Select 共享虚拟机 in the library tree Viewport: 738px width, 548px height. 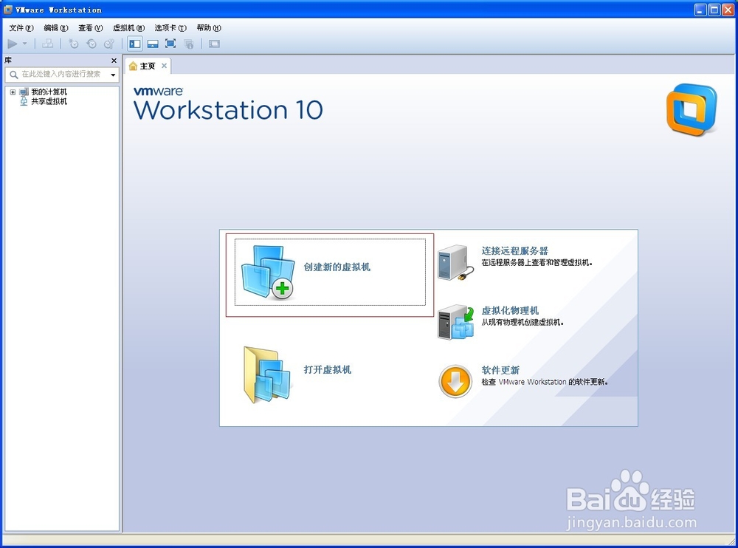coord(49,101)
